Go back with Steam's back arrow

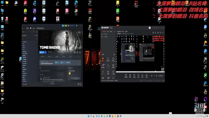point(23,28)
